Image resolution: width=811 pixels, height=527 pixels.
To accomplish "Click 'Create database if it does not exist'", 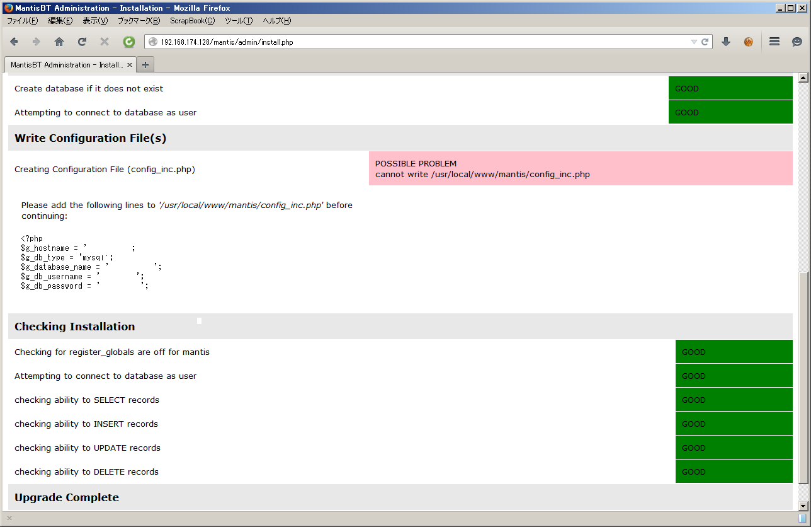I will pyautogui.click(x=89, y=88).
